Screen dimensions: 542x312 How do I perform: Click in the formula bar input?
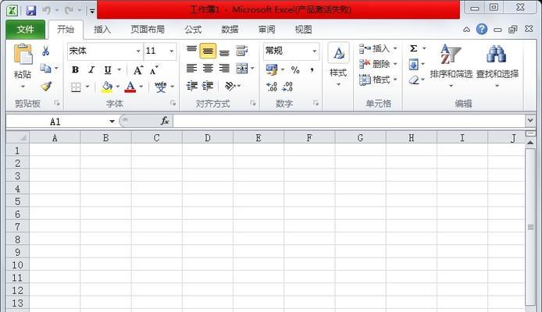[349, 121]
